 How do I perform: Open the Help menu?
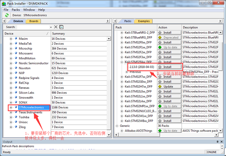click(41, 9)
